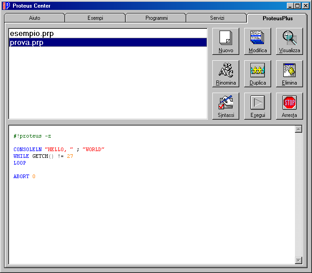
Task: Close the Proteus Center window
Action: click(x=305, y=6)
